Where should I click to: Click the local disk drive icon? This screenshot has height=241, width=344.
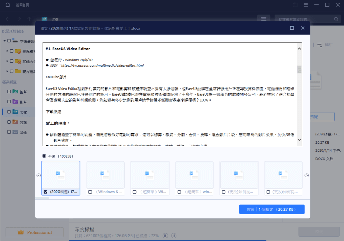15,40
